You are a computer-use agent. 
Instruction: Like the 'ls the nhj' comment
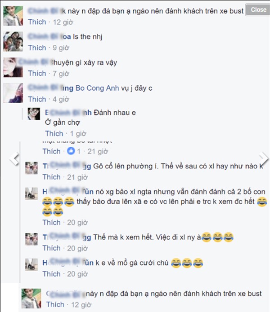(37, 48)
